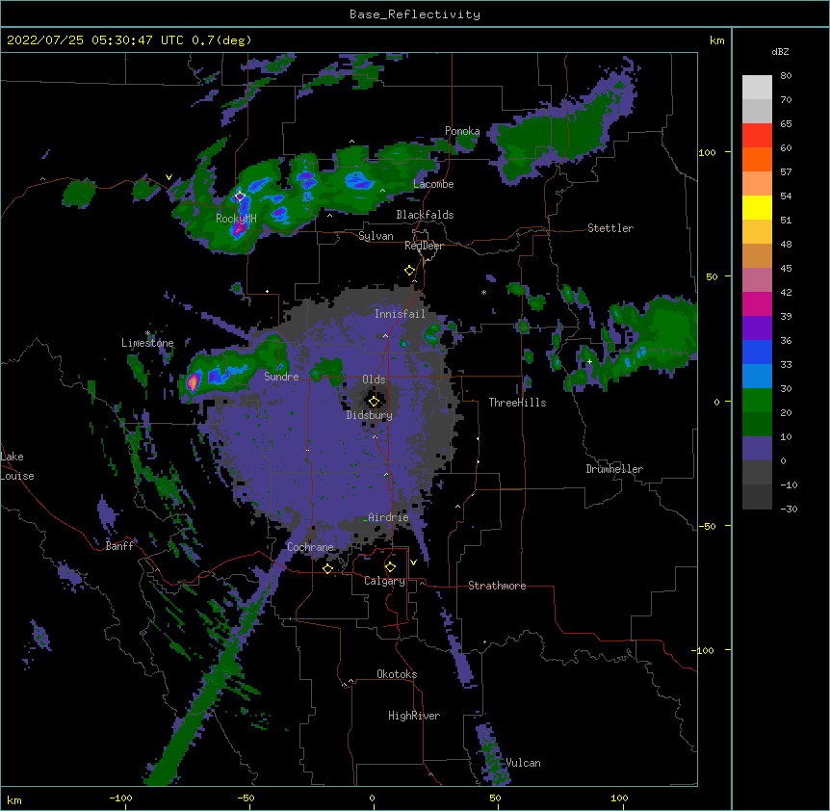Click the Stettler city label
830x811 pixels.
[x=610, y=228]
